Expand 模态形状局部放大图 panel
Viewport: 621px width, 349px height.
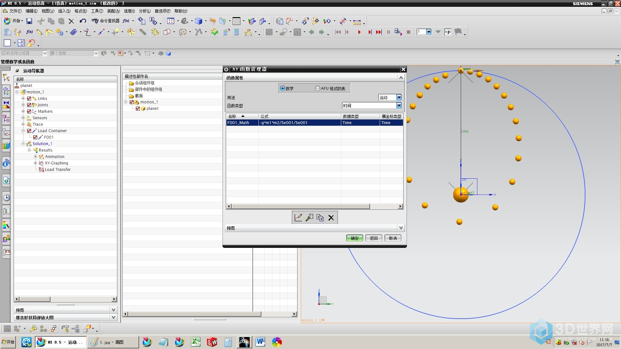tap(114, 317)
